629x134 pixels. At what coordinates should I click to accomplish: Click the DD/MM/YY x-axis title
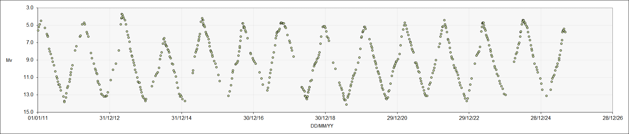tap(322, 126)
